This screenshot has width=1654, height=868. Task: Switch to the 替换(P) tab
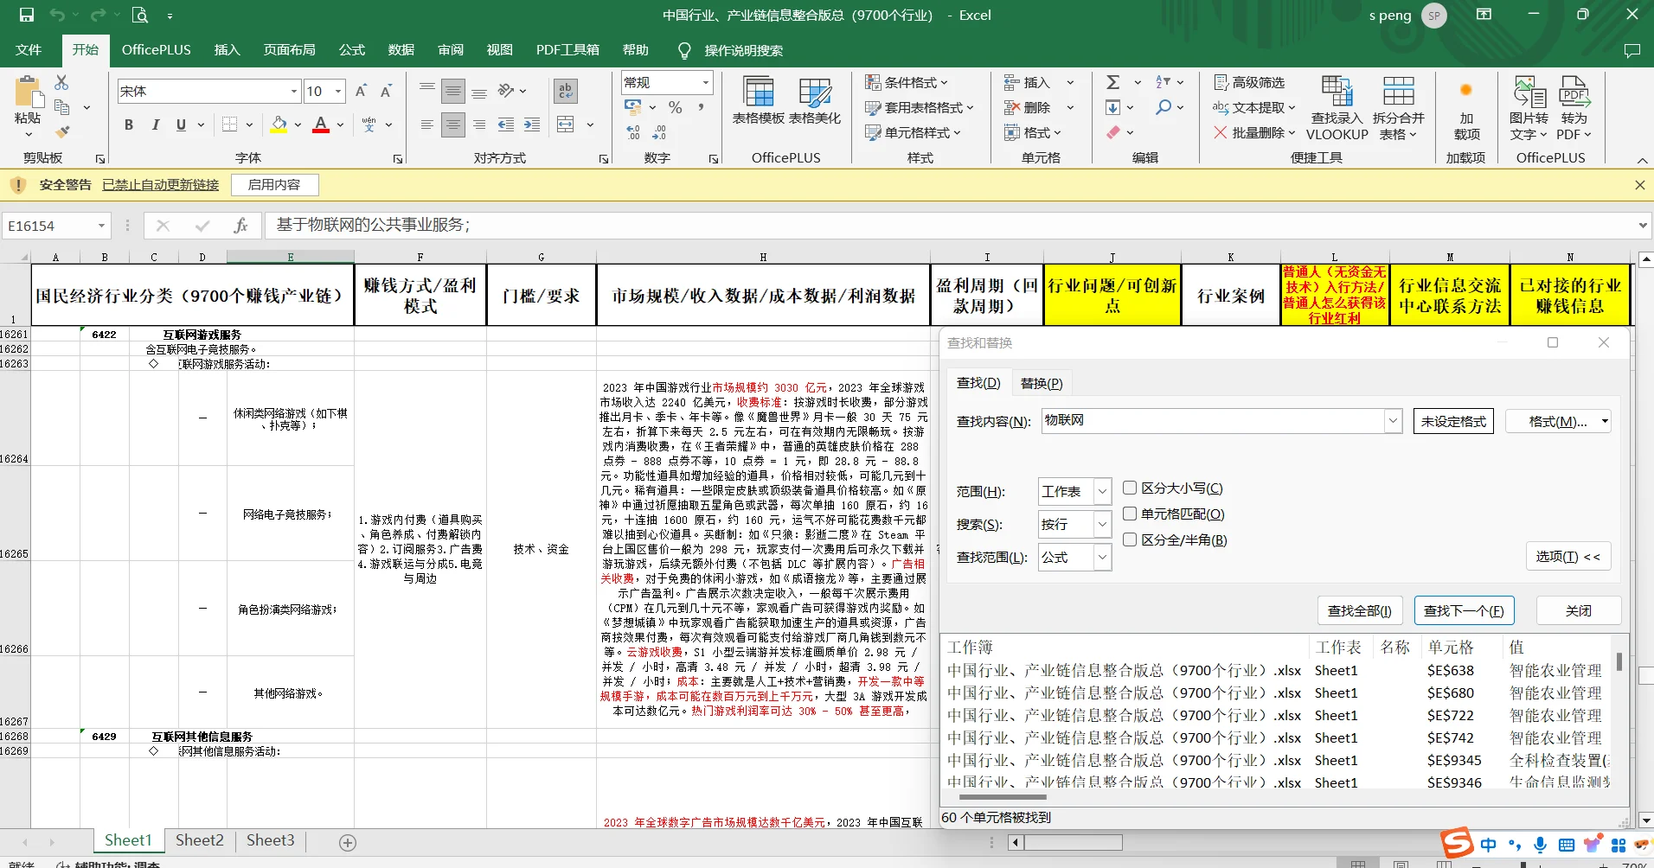click(1042, 383)
